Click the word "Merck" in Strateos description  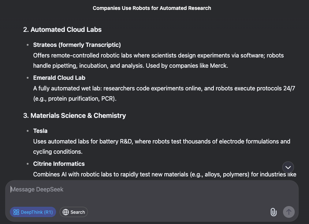tap(219, 66)
